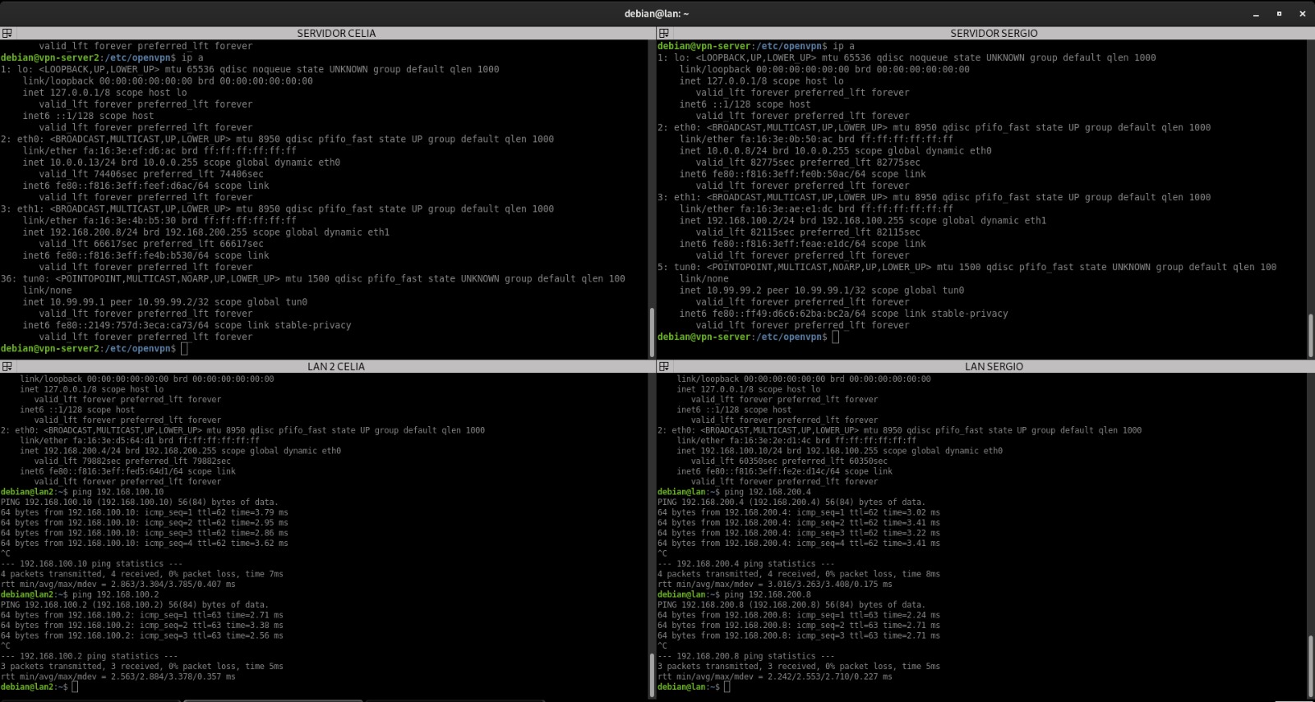Viewport: 1315px width, 702px height.
Task: Focus the vpn-server prompt in SERVIDOR SERGIO
Action: pyautogui.click(x=835, y=337)
